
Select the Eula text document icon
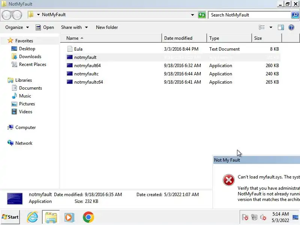pos(70,49)
